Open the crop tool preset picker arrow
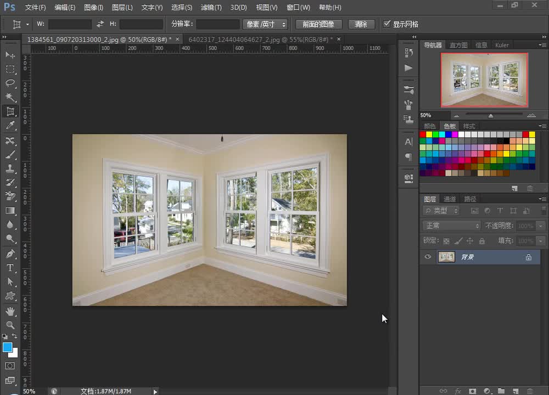 click(27, 24)
